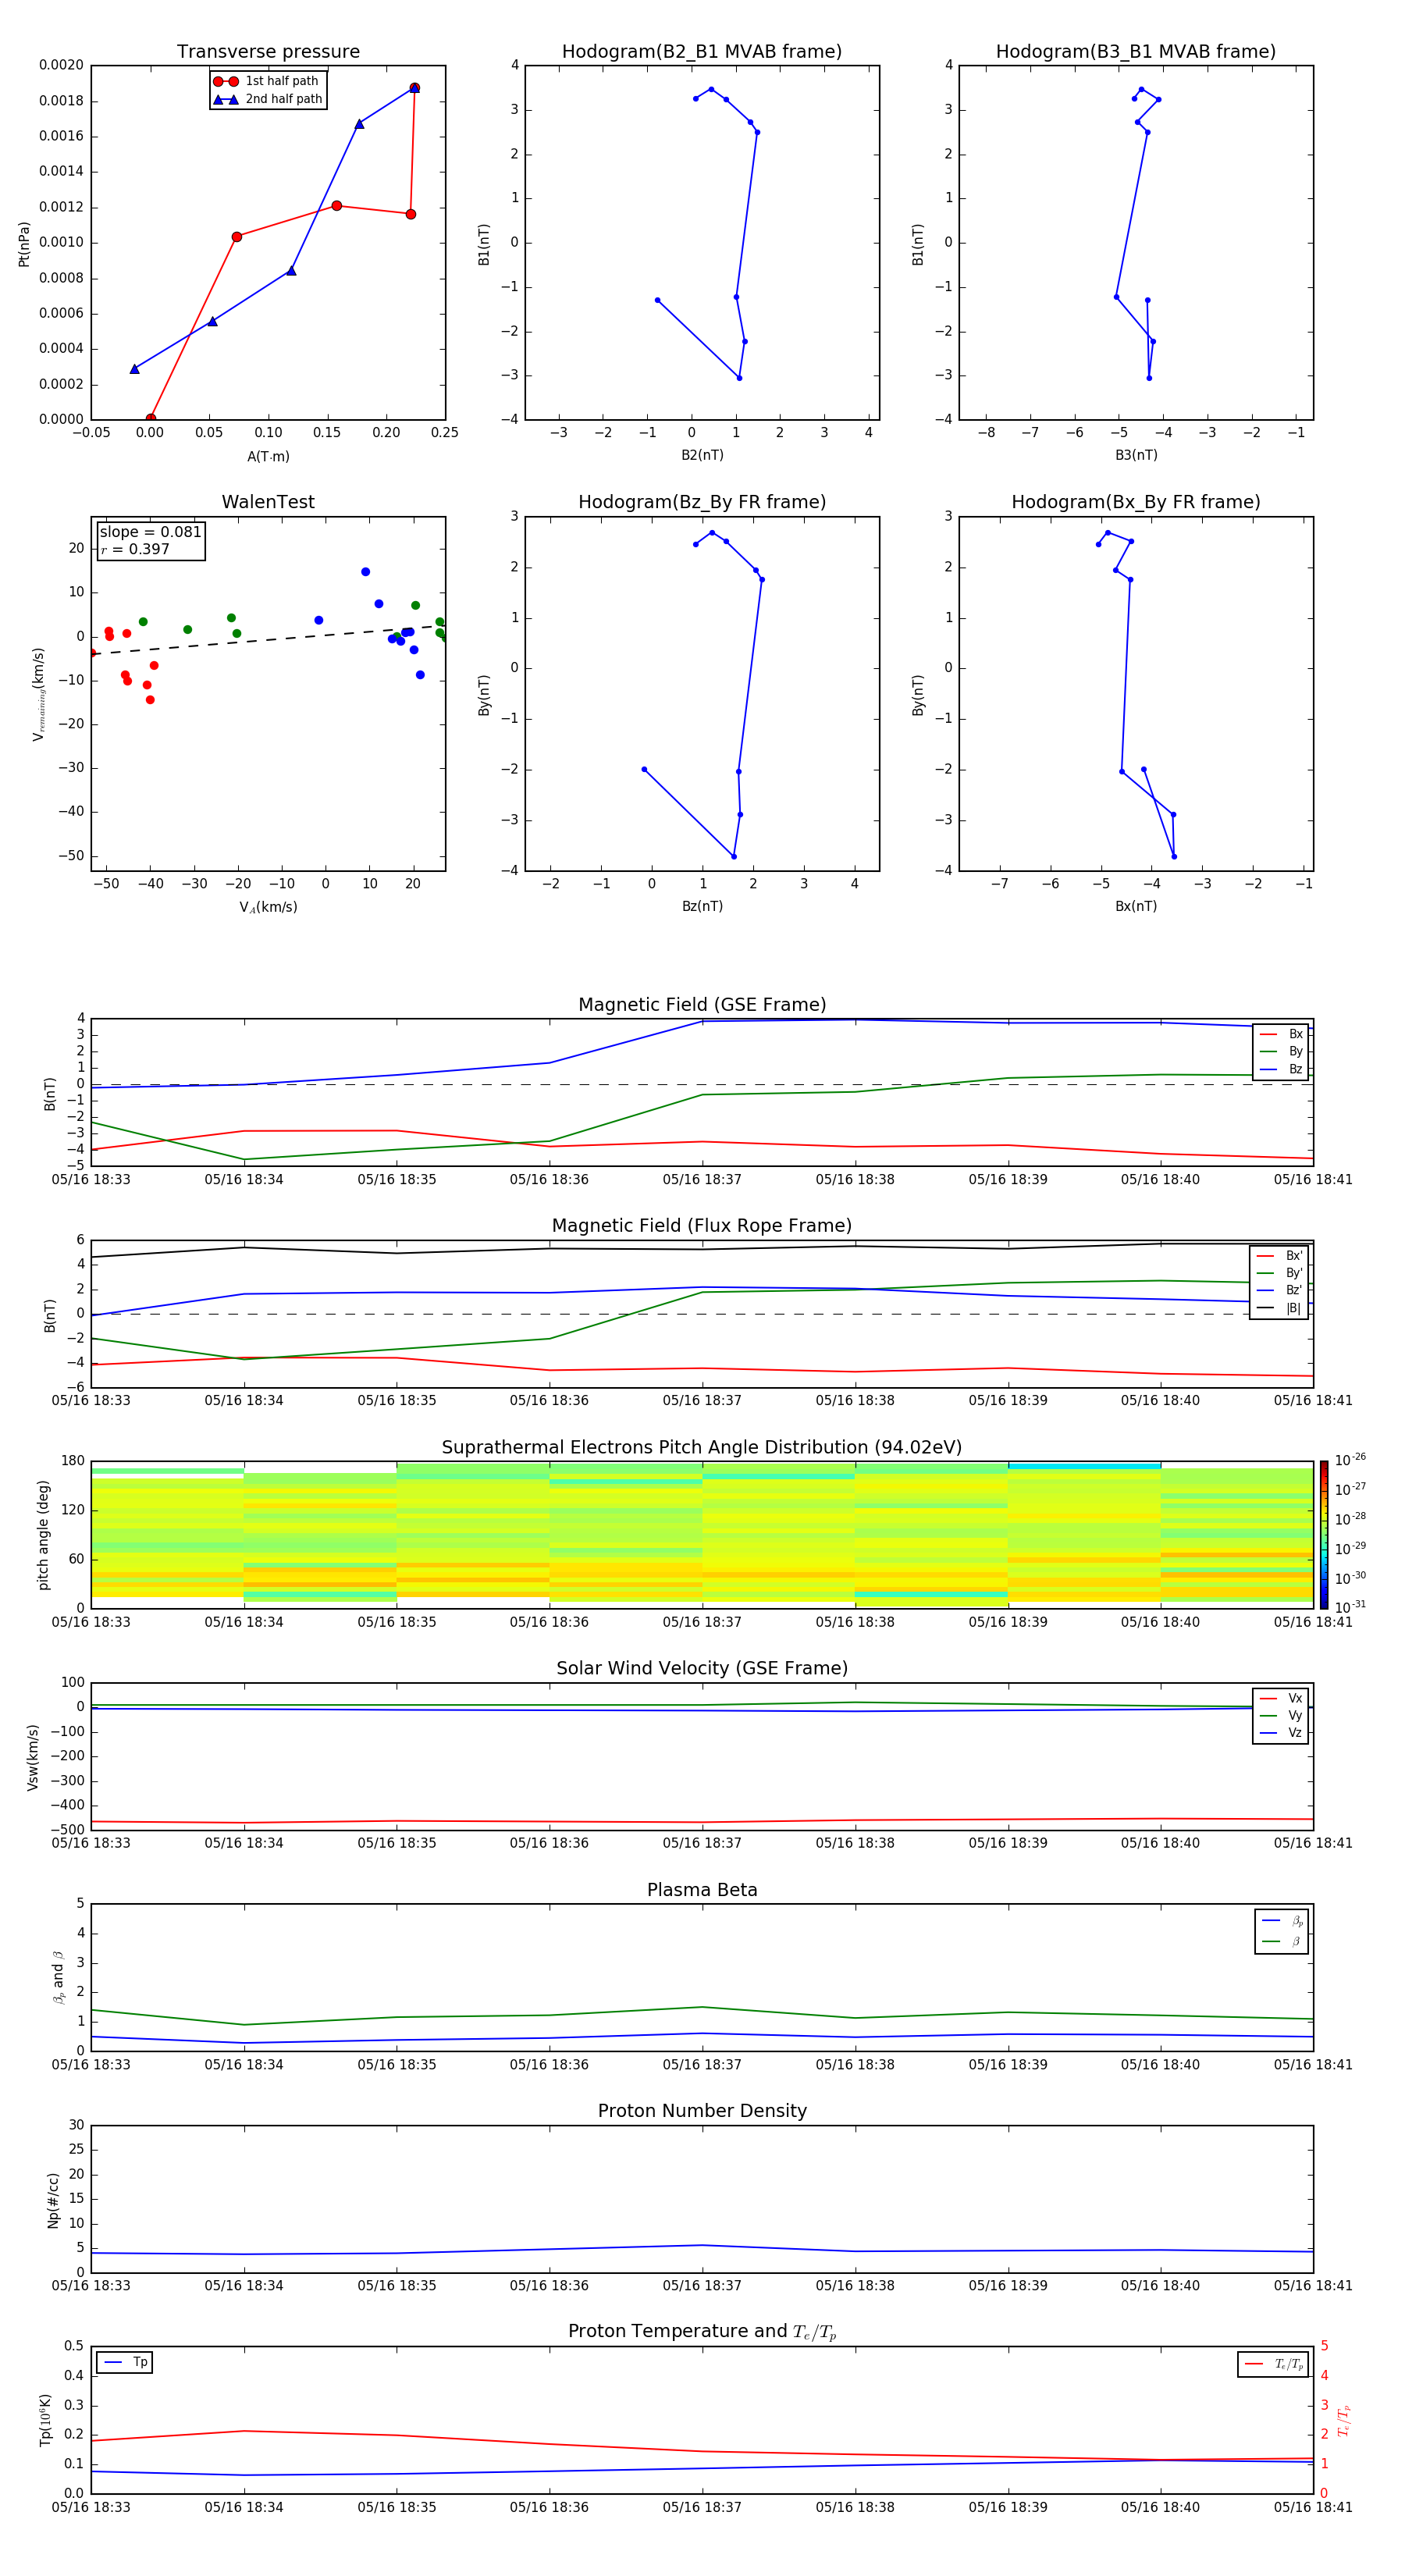Viewport: 1405px width, 2576px height.
Task: Click the "Vz" velocity legend entry
Action: pyautogui.click(x=1281, y=1733)
